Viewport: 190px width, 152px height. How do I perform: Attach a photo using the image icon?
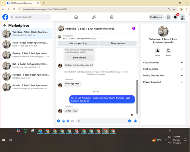(63, 121)
